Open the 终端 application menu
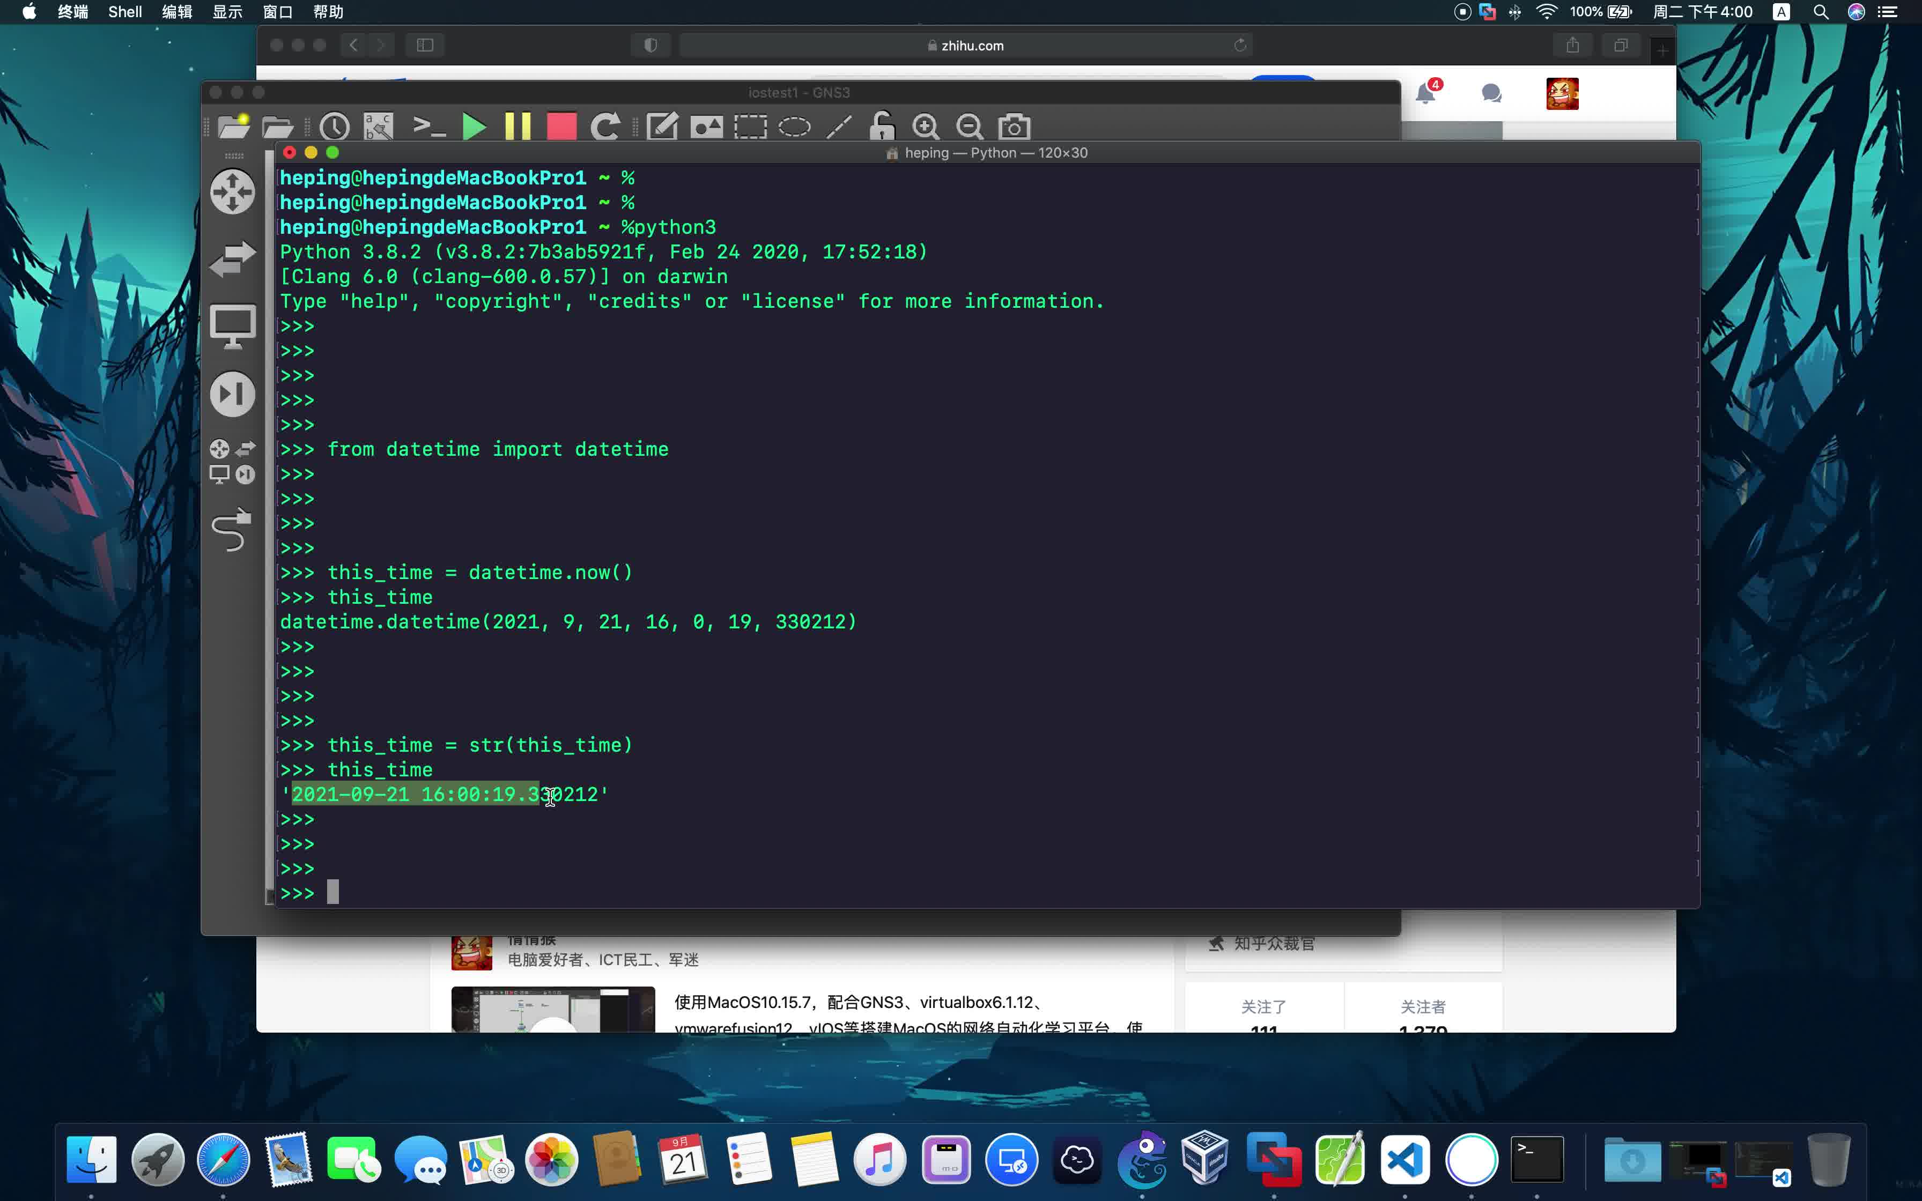The width and height of the screenshot is (1922, 1201). [73, 12]
